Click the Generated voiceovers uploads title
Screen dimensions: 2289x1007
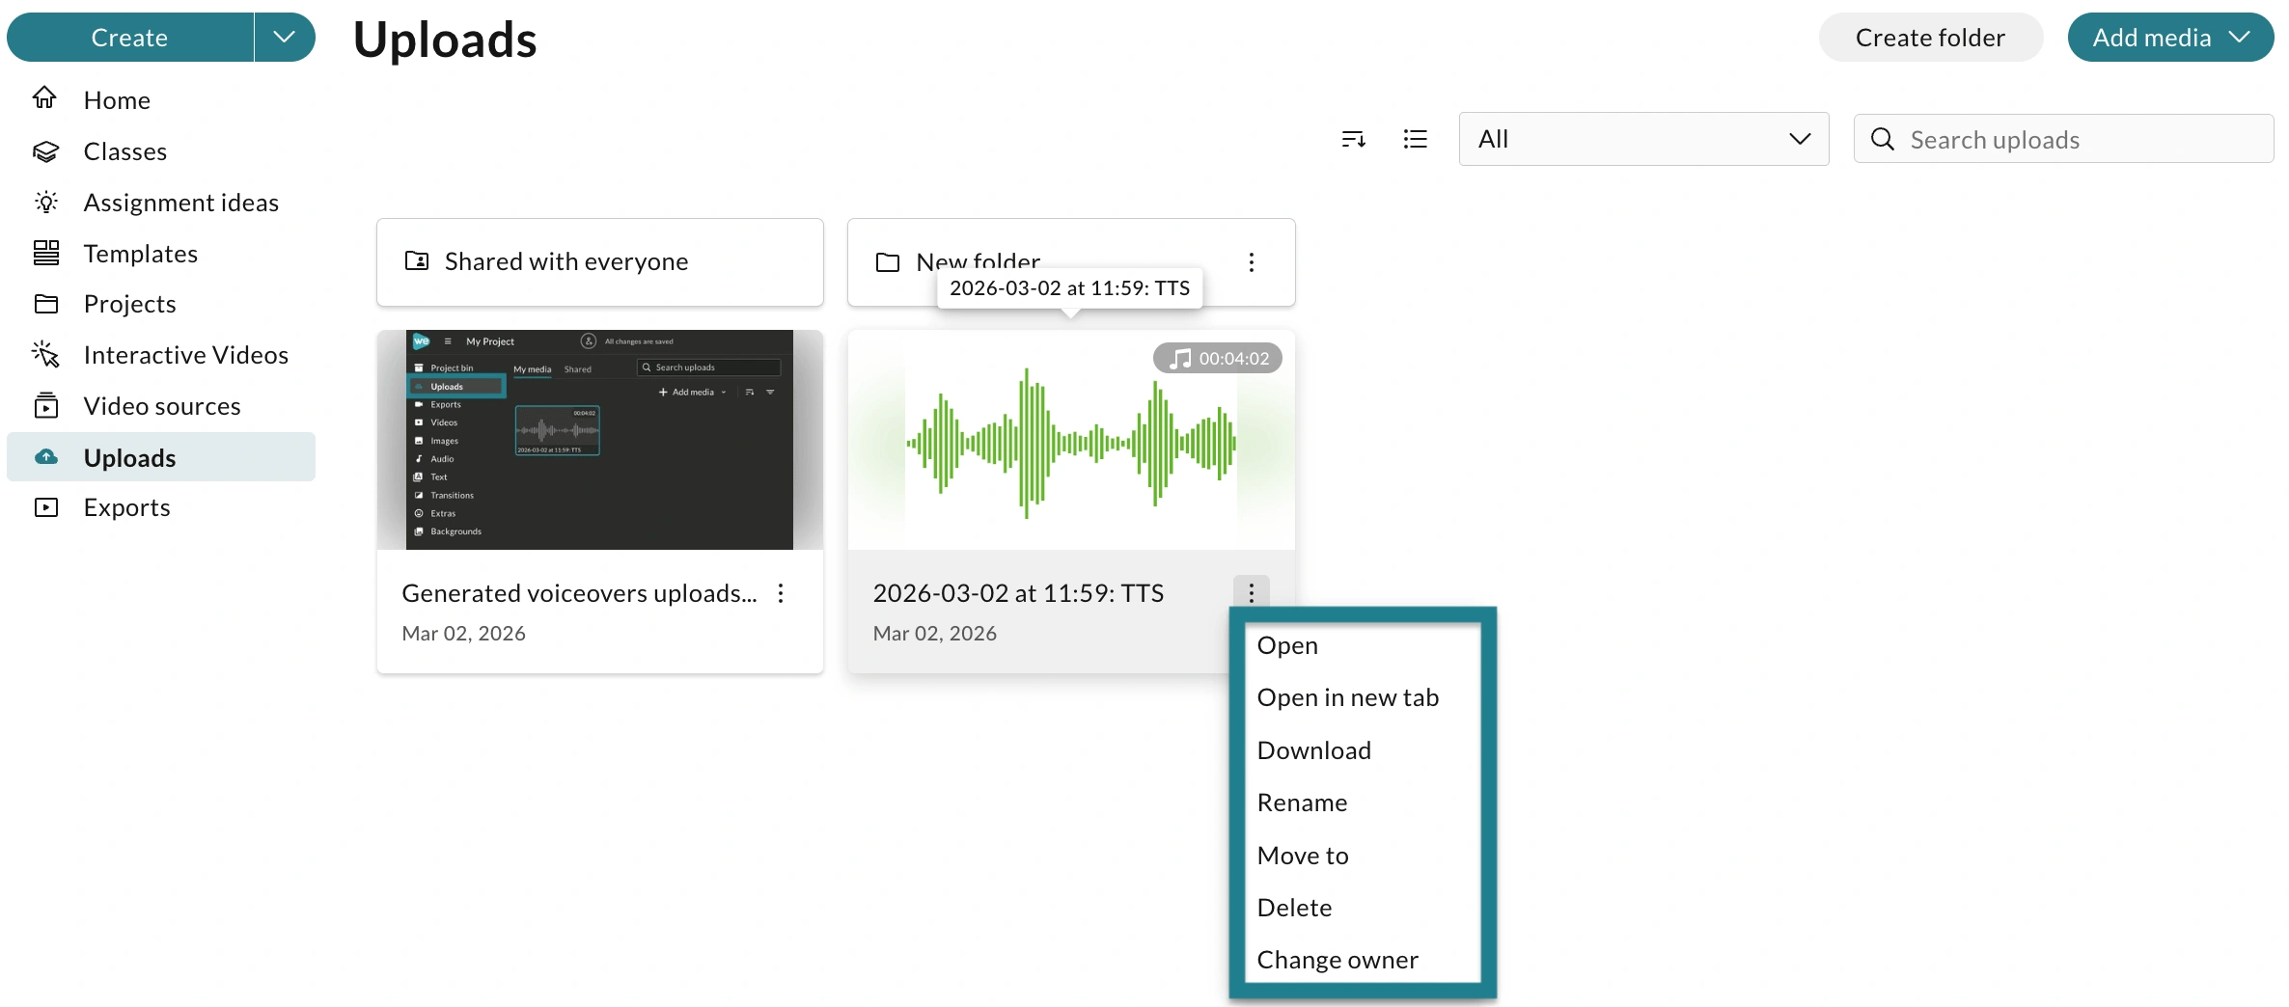point(579,593)
